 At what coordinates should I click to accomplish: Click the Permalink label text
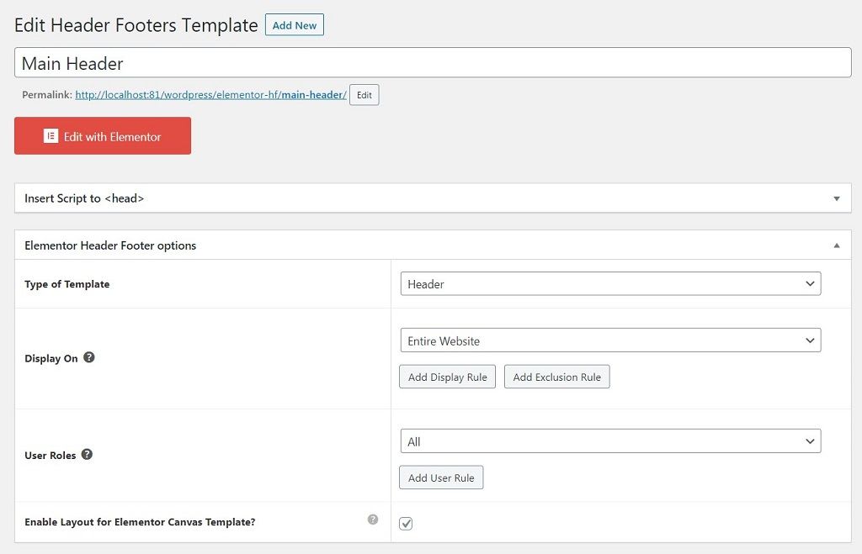pyautogui.click(x=47, y=95)
